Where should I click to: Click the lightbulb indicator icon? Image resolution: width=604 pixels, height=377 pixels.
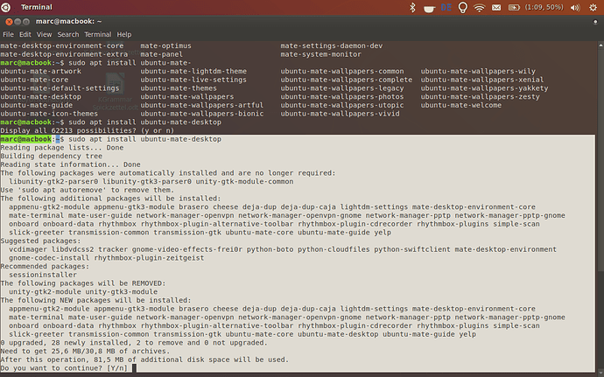463,7
